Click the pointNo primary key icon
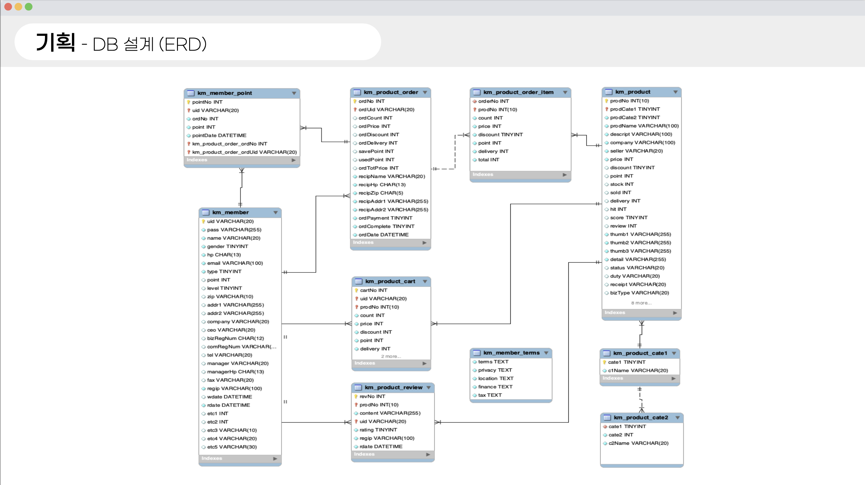The height and width of the screenshot is (485, 865). click(188, 102)
